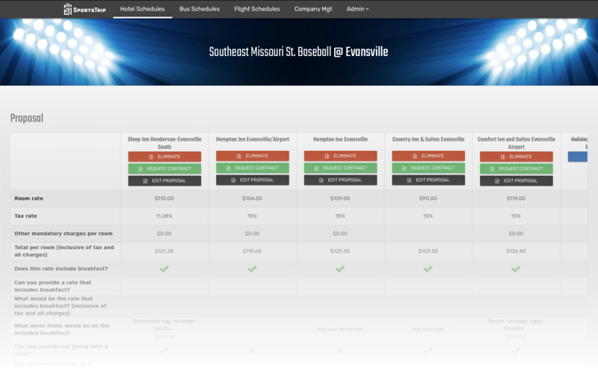Click breakfast checkmark for Hampton Inn Evansville
The width and height of the screenshot is (598, 373).
[340, 269]
